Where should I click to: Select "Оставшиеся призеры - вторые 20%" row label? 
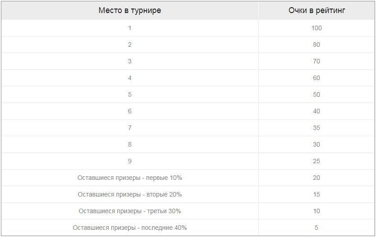point(129,194)
